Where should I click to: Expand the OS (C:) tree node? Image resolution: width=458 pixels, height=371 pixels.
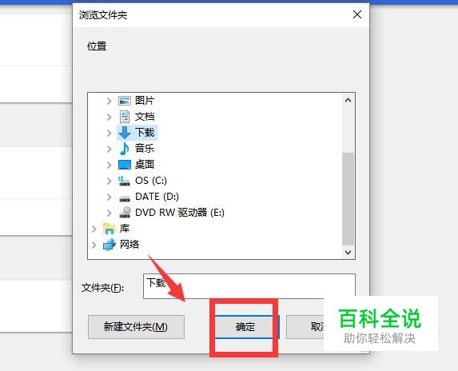pyautogui.click(x=109, y=181)
